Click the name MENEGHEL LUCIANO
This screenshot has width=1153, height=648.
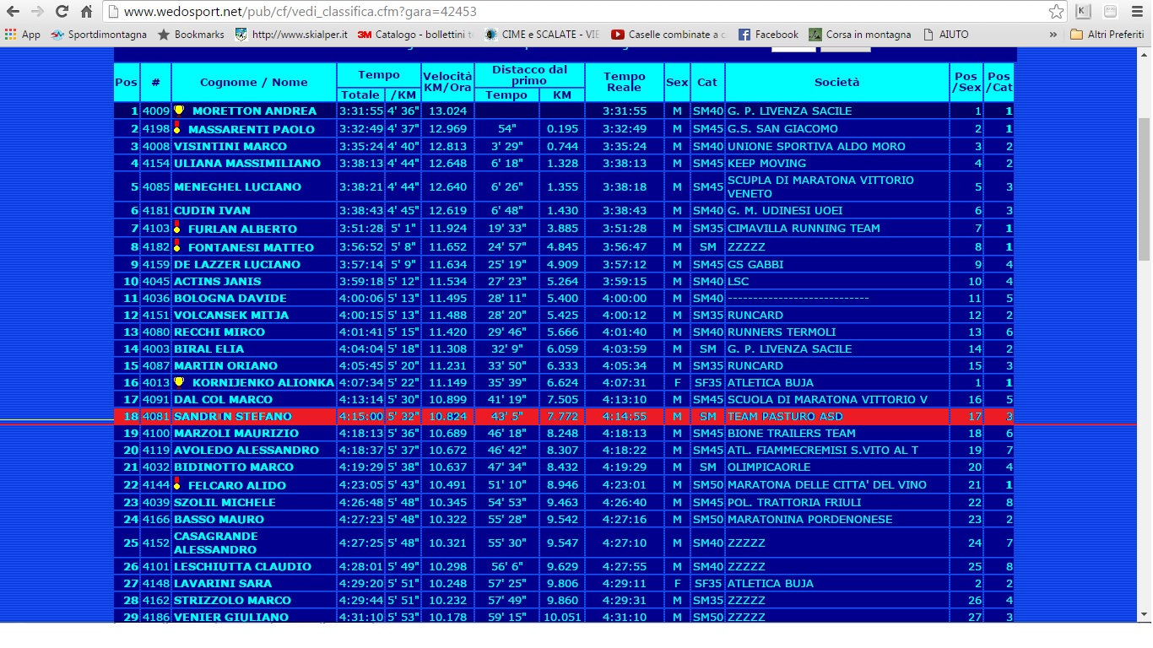coord(235,186)
